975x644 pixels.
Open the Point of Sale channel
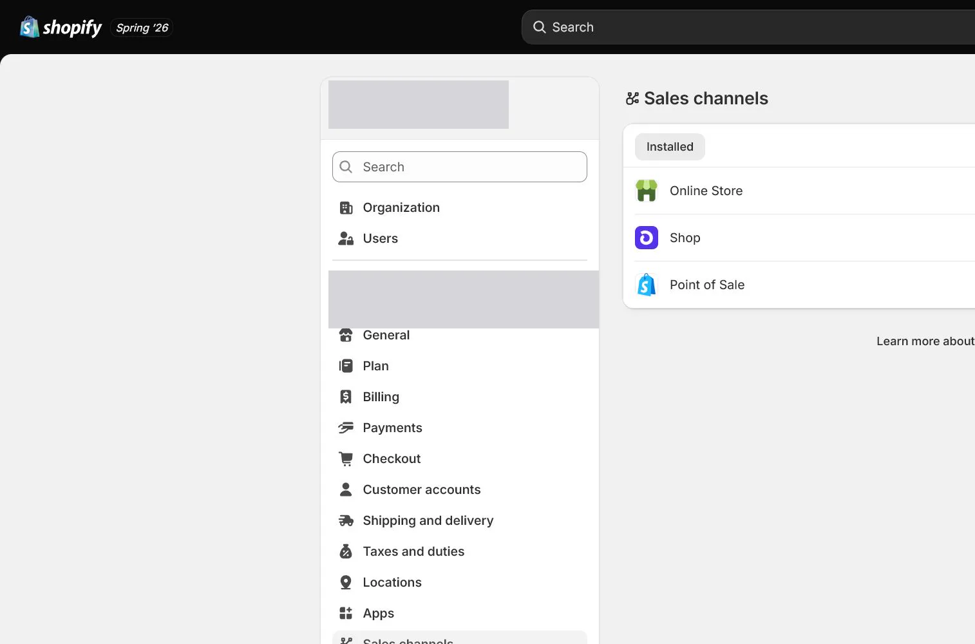799,285
